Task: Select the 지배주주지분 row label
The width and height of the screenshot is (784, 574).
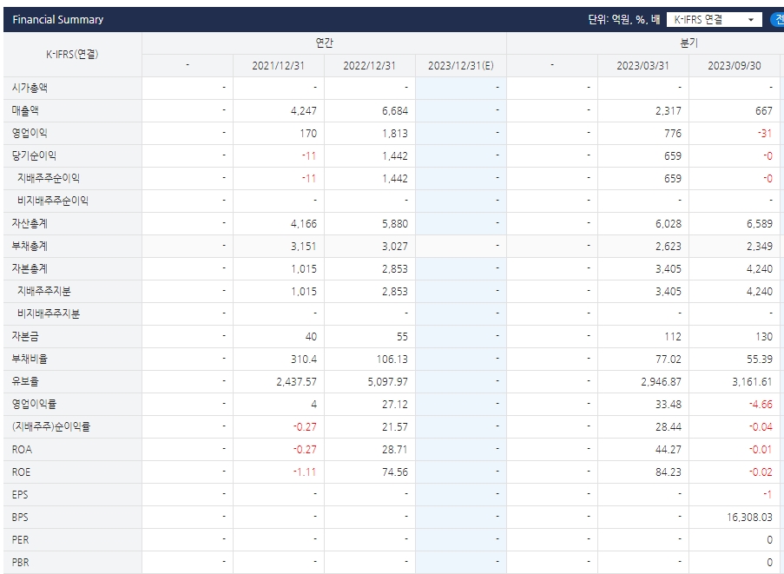Action: (44, 291)
